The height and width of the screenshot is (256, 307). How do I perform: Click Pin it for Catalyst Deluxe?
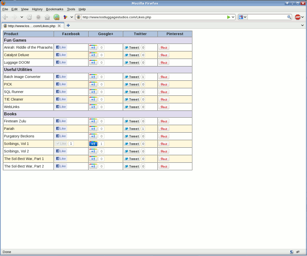tap(164, 55)
